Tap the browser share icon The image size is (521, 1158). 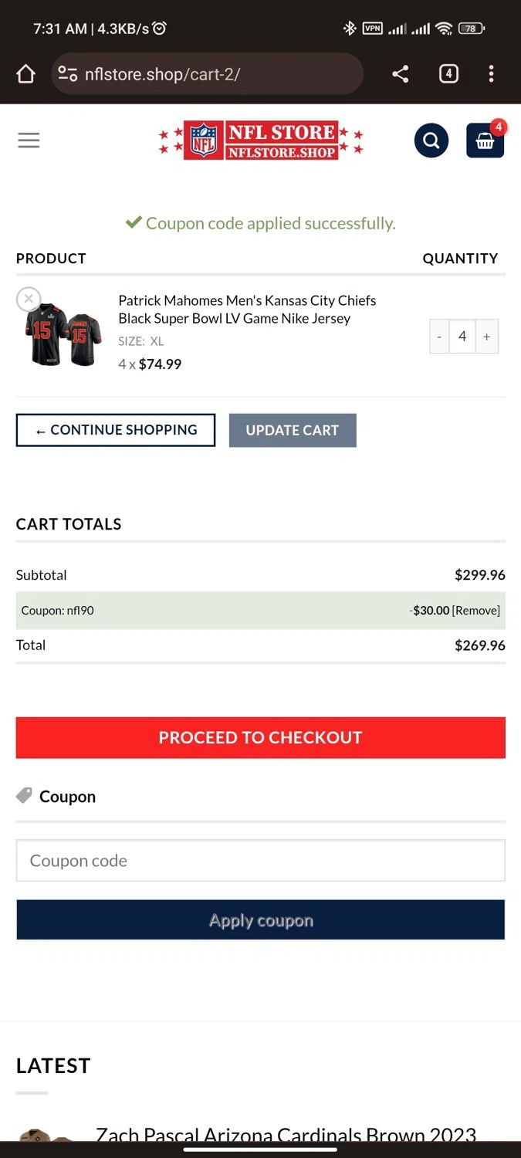(x=400, y=74)
